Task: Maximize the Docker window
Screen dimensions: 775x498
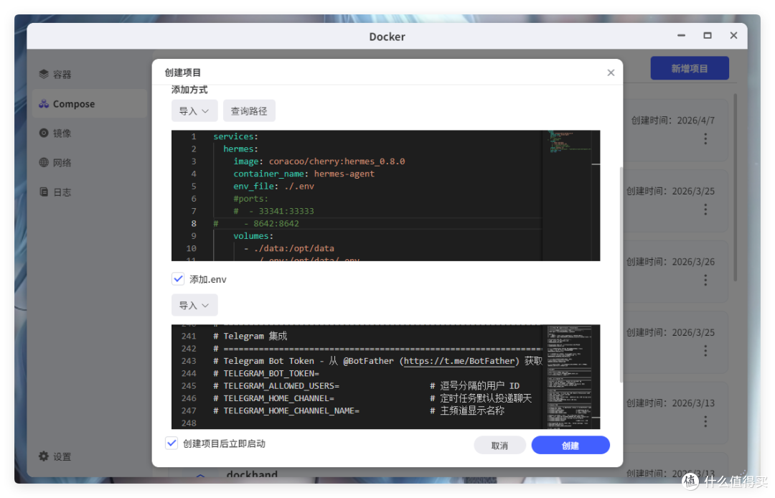Action: click(x=708, y=36)
